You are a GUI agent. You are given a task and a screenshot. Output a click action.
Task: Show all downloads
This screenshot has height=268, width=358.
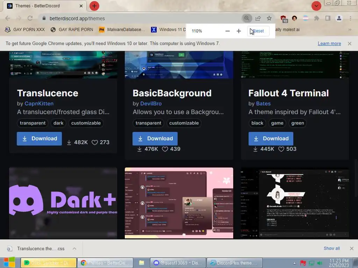click(x=331, y=248)
